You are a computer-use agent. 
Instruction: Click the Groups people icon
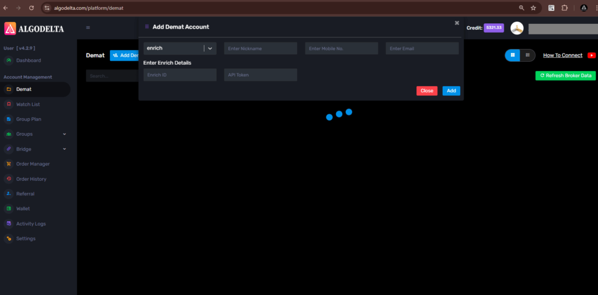[x=8, y=134]
